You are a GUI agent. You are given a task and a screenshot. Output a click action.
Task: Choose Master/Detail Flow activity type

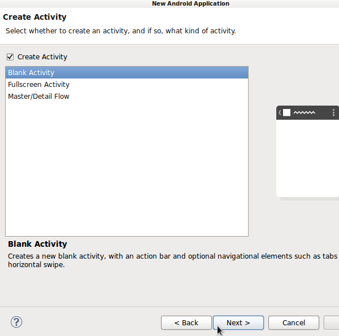point(38,97)
